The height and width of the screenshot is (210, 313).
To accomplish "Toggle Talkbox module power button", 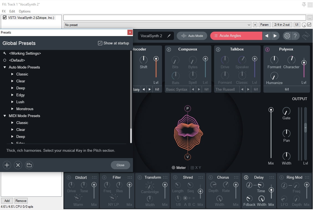I will (x=218, y=49).
